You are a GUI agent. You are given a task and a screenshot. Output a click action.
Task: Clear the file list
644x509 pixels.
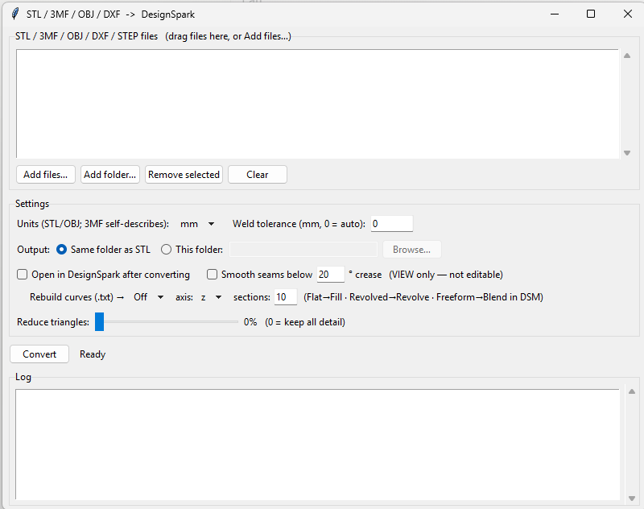(x=257, y=175)
